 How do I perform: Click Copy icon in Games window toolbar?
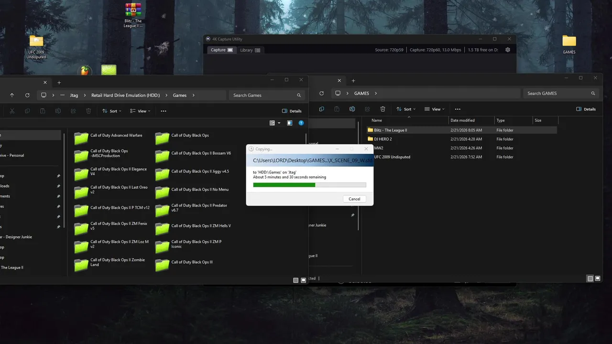[x=27, y=111]
